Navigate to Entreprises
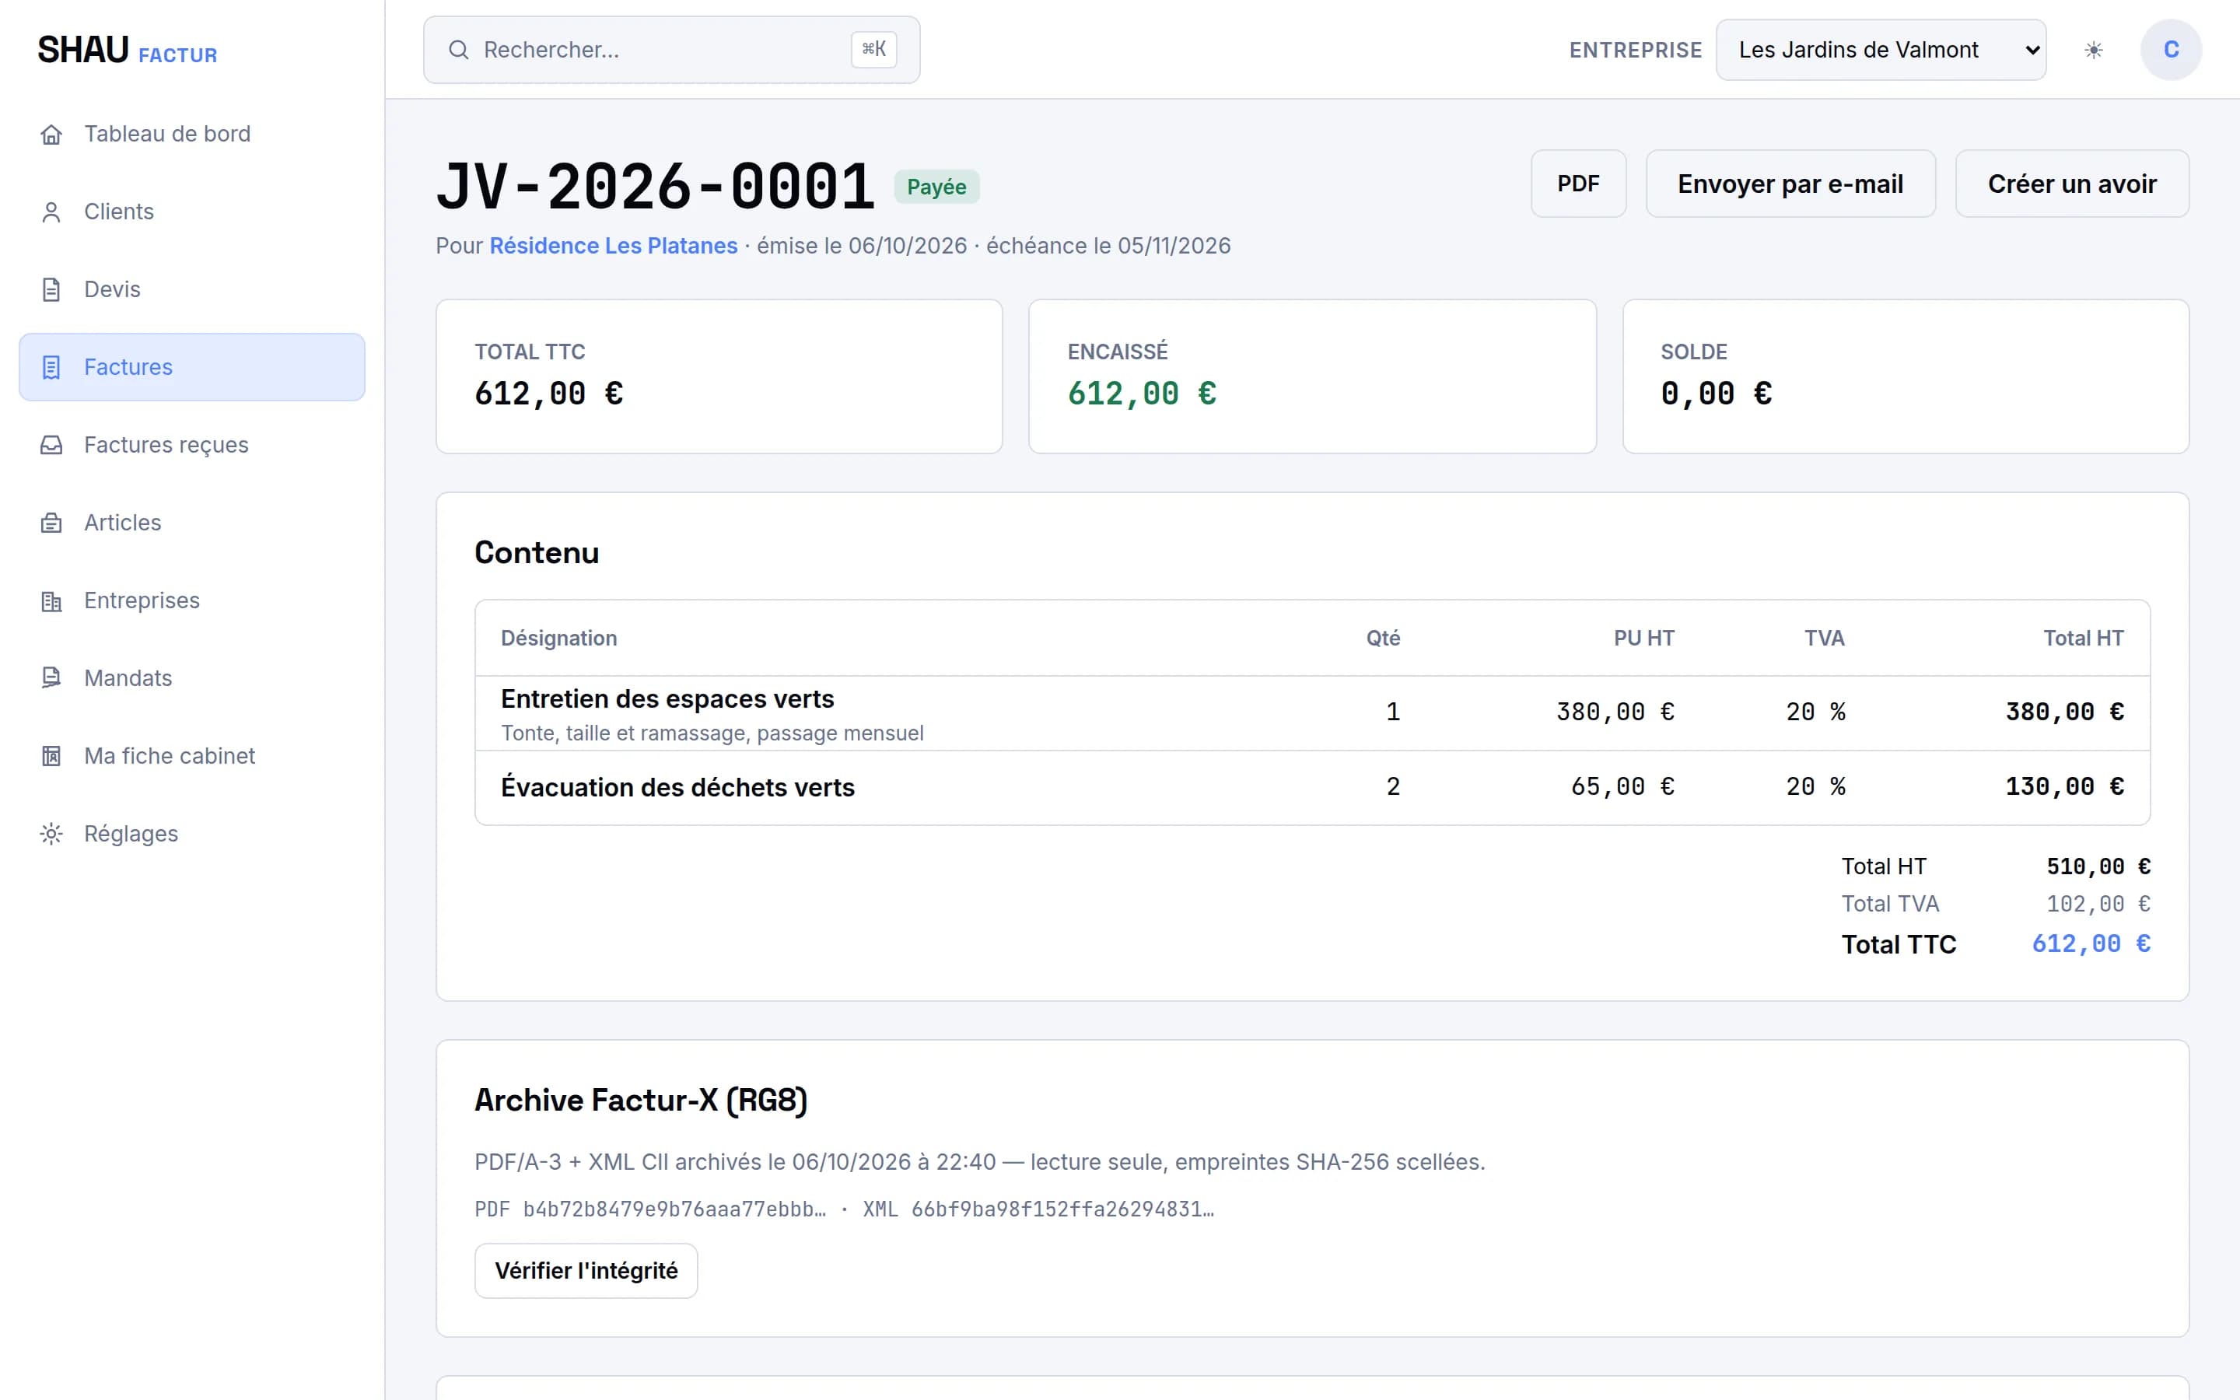The image size is (2240, 1400). pos(191,601)
